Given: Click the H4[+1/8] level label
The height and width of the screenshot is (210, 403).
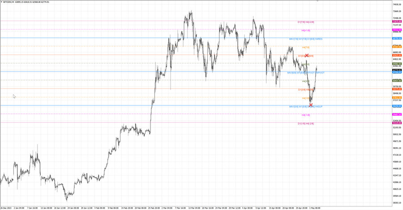Looking at the screenshot, I should click(306, 31).
